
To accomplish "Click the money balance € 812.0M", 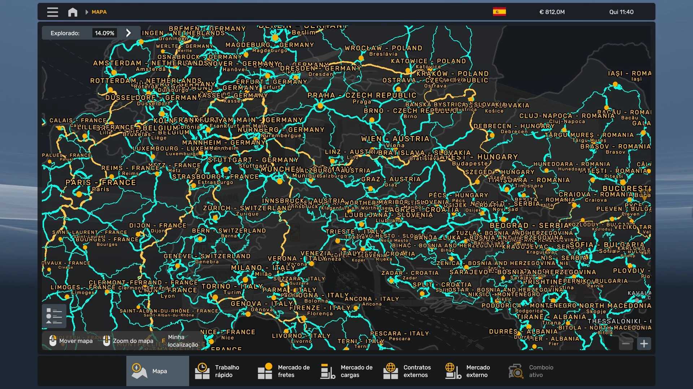I will click(x=552, y=12).
